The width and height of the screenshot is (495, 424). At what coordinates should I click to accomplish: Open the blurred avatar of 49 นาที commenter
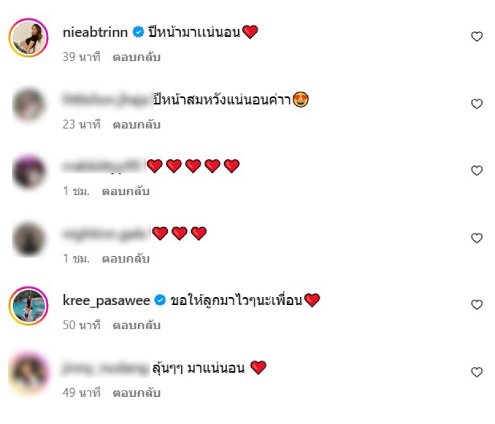[28, 373]
